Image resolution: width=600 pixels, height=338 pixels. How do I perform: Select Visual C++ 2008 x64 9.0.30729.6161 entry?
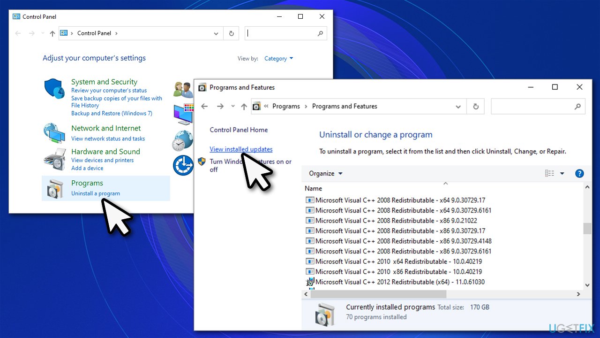point(398,210)
